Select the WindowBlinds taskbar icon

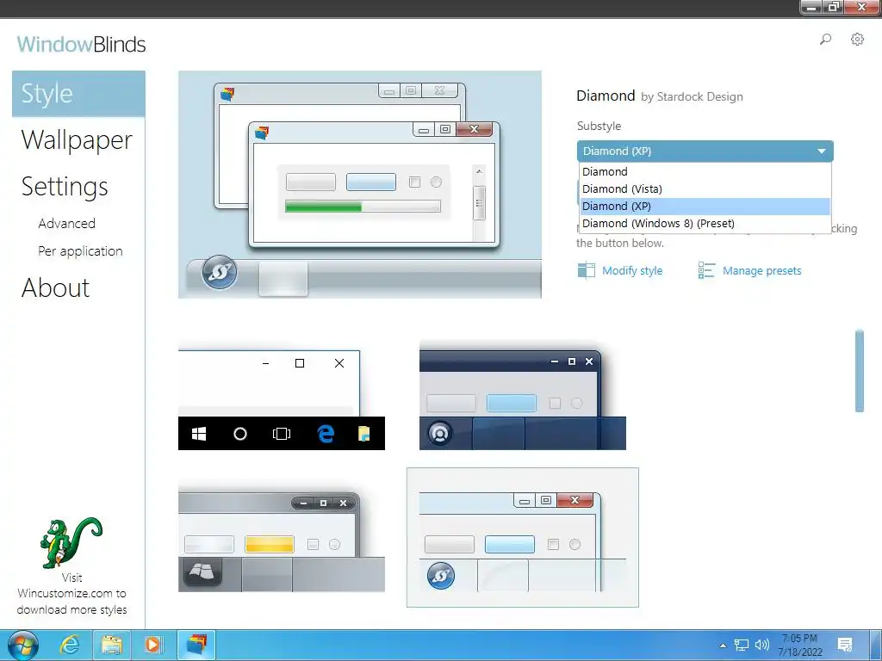tap(197, 646)
